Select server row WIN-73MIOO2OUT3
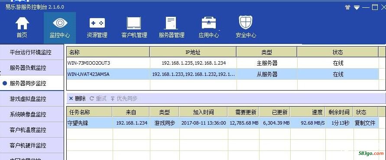The width and height of the screenshot is (386, 160). pyautogui.click(x=223, y=63)
